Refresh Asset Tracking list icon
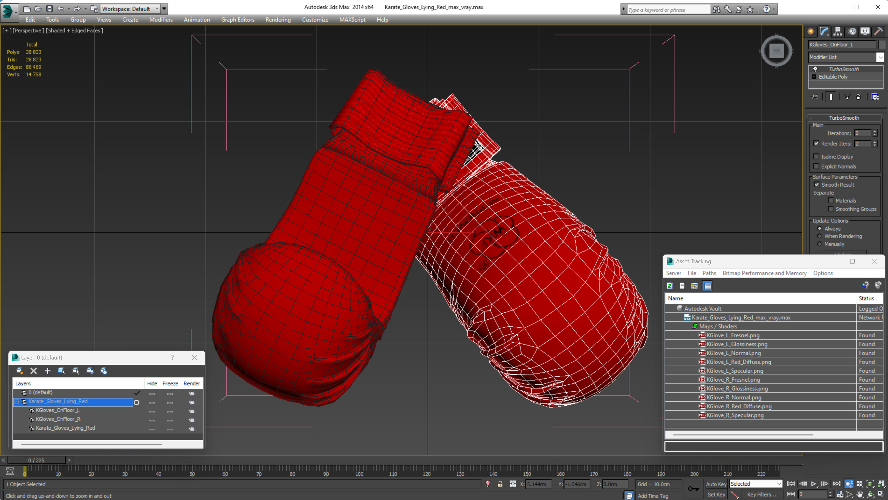 point(670,286)
